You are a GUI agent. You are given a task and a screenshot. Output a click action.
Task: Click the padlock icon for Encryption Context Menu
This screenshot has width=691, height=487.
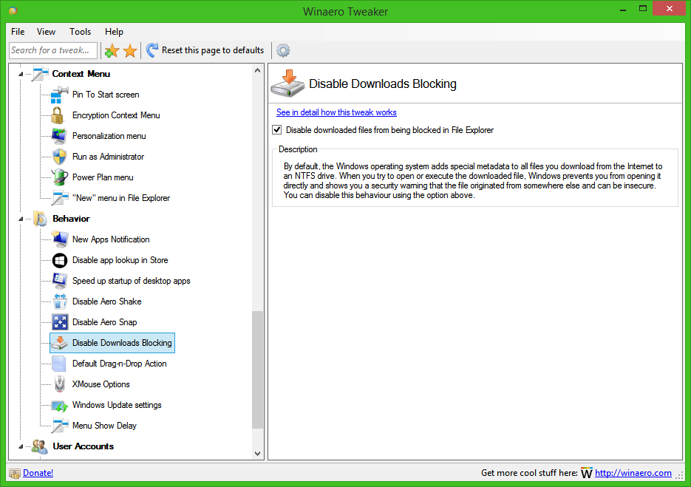[x=58, y=115]
